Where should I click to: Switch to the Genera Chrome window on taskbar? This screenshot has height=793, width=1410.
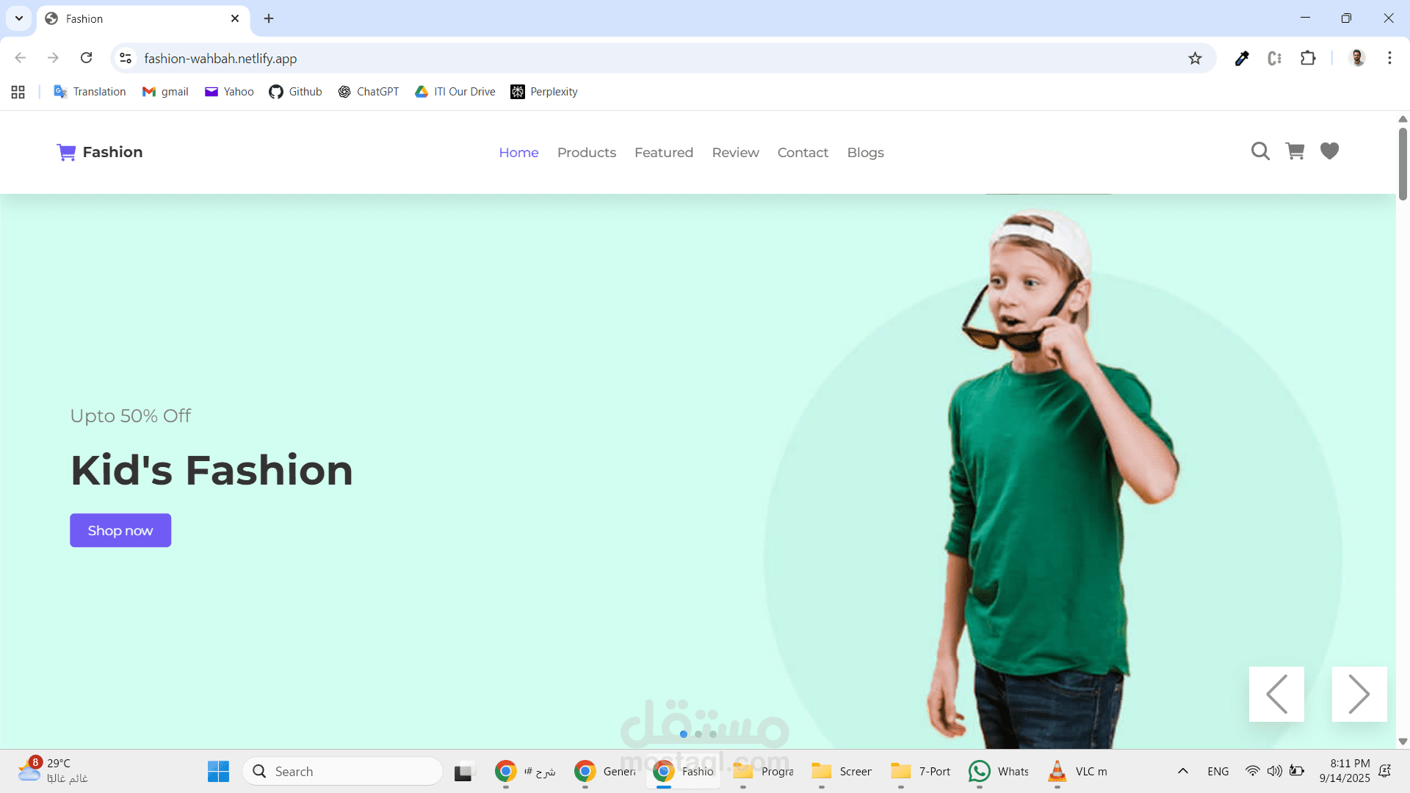coord(604,771)
